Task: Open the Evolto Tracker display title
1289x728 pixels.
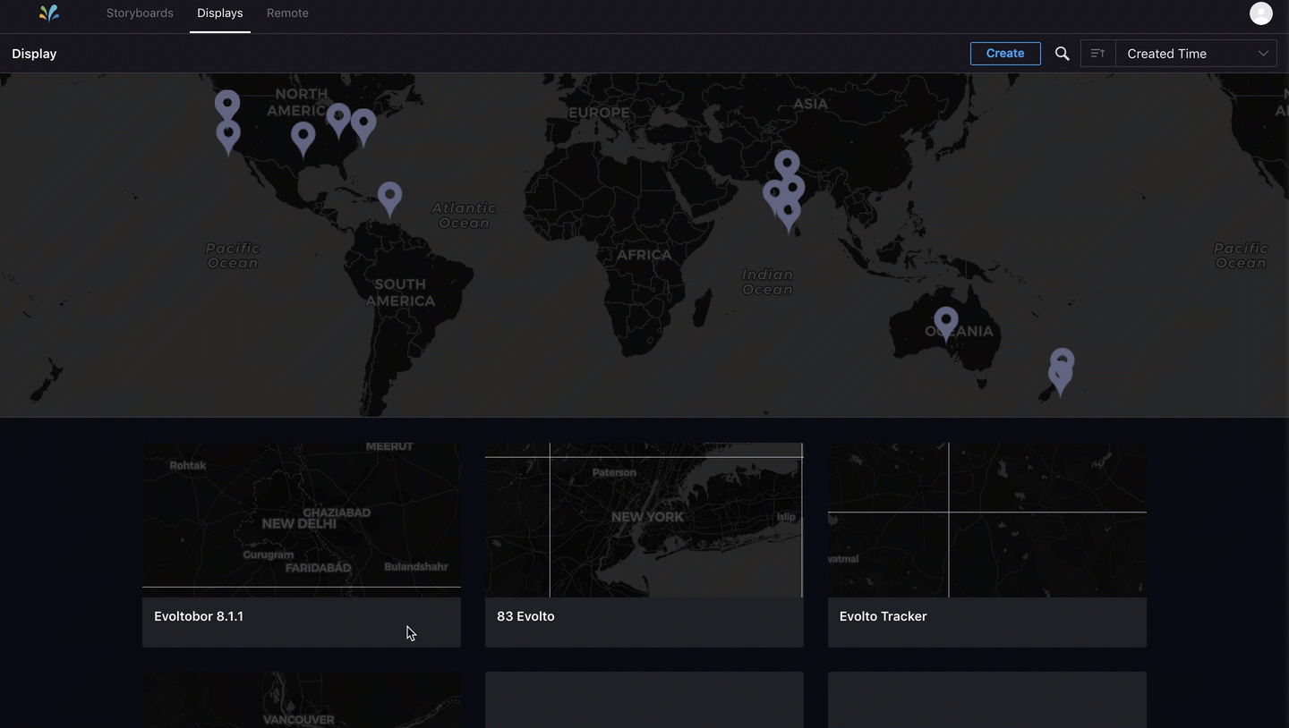Action: 883,616
